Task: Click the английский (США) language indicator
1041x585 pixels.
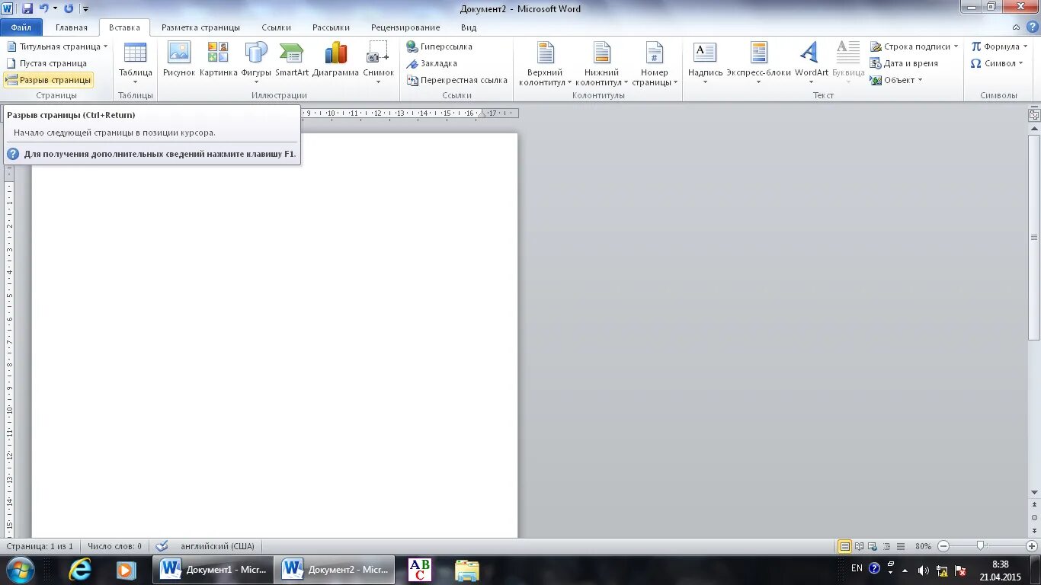Action: click(x=217, y=546)
